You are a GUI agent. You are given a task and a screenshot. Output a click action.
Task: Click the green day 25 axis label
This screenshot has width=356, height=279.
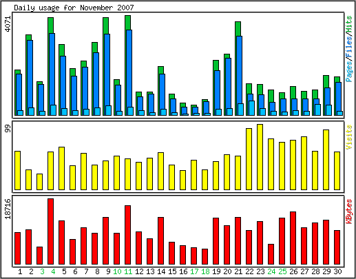point(282,271)
